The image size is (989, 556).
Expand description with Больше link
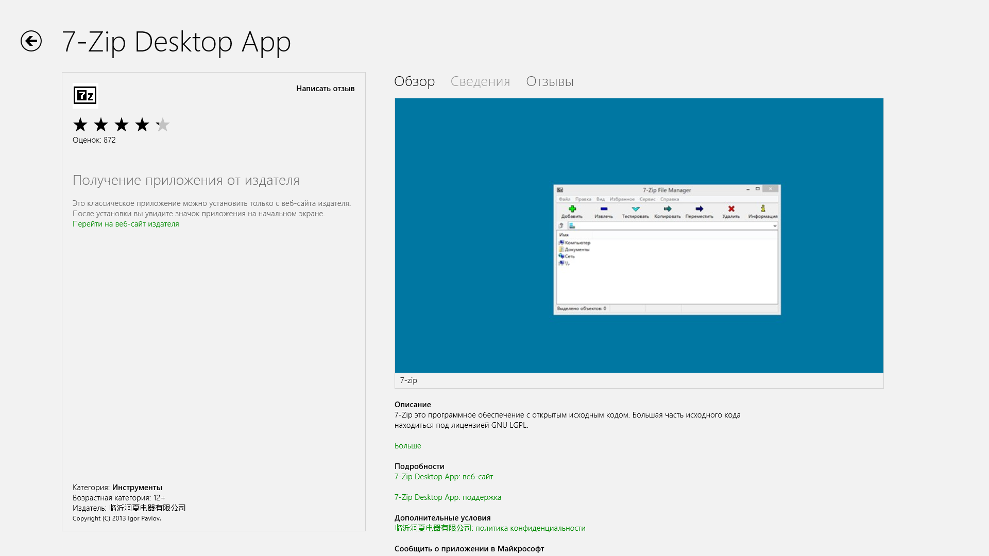pyautogui.click(x=408, y=446)
